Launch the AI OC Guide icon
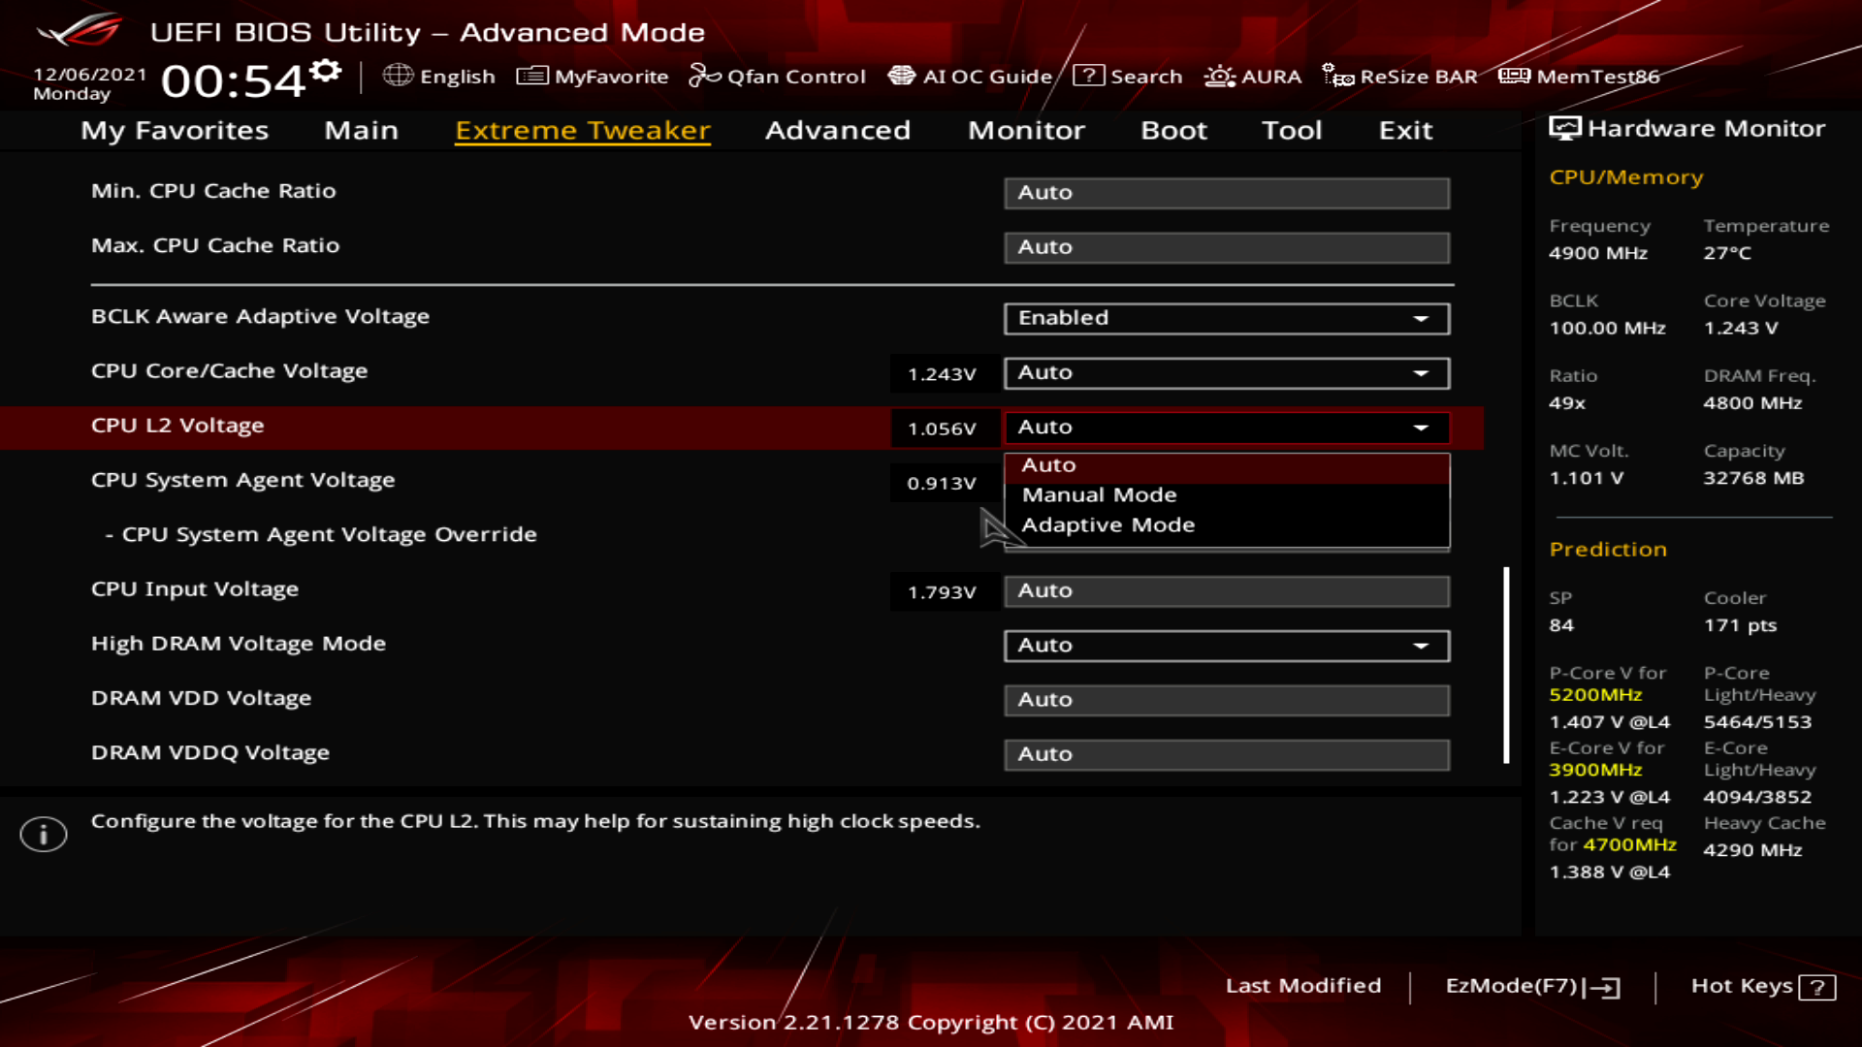Viewport: 1862px width, 1047px height. (902, 76)
